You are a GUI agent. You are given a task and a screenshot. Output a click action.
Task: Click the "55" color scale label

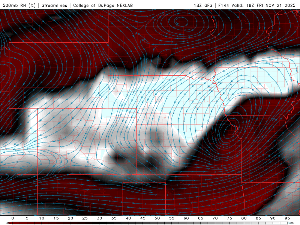coord(171,218)
